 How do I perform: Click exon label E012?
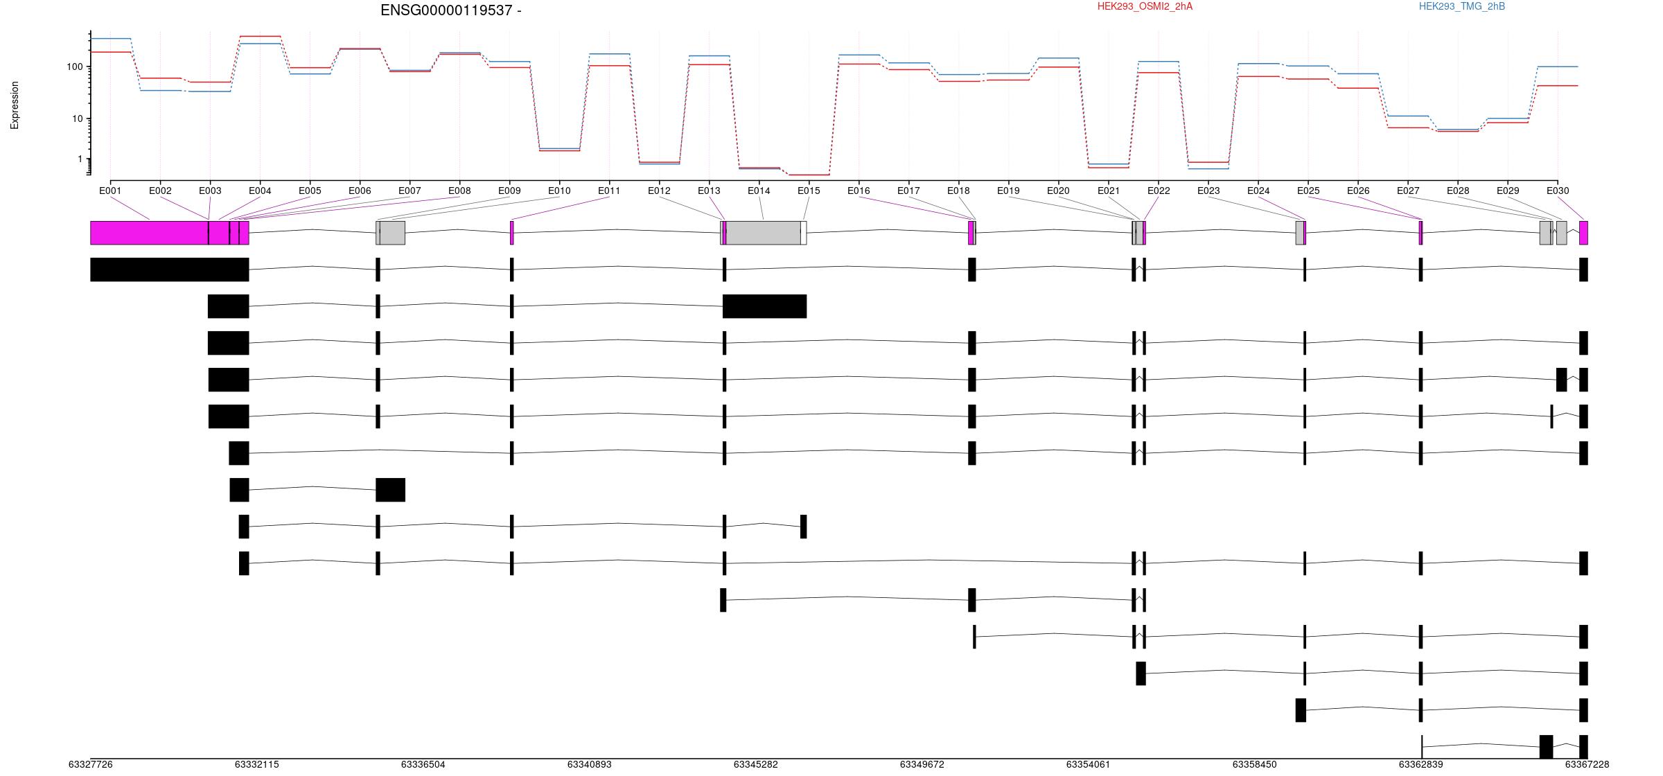pyautogui.click(x=659, y=191)
